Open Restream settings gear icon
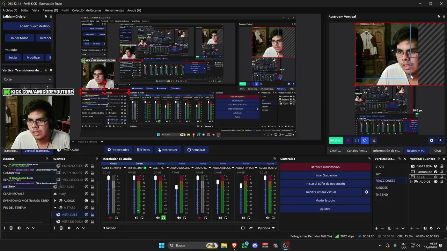This screenshot has height=251, width=447. tap(432, 140)
